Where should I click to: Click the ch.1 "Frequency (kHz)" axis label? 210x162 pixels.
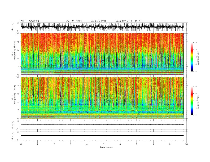(15, 51)
